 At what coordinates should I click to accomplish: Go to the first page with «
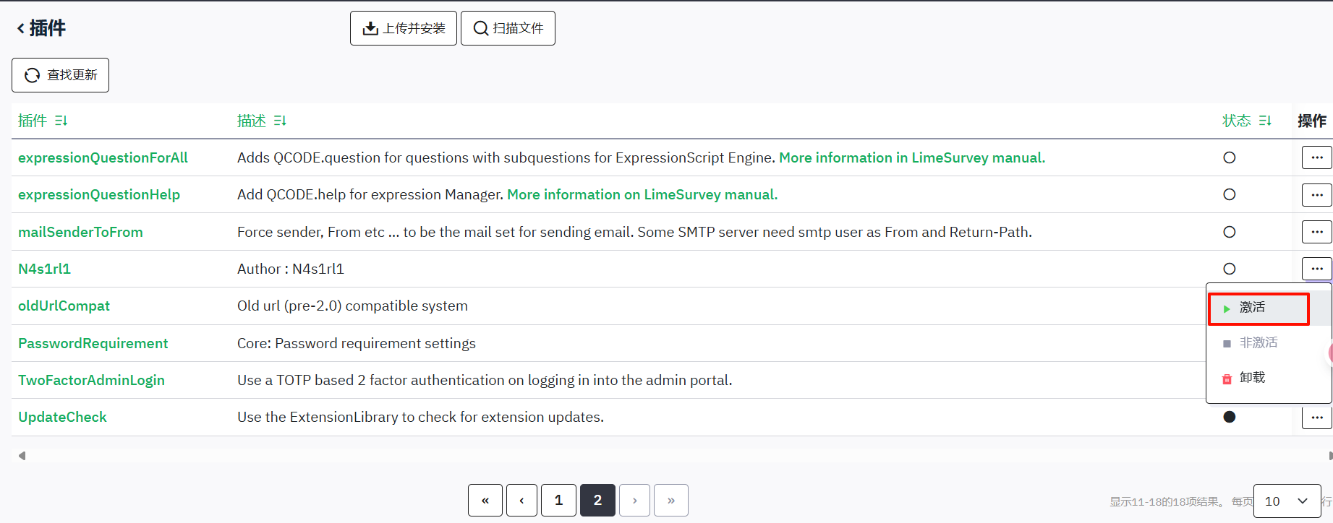[485, 500]
